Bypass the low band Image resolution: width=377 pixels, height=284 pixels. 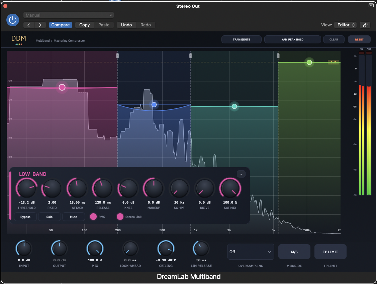pos(25,217)
